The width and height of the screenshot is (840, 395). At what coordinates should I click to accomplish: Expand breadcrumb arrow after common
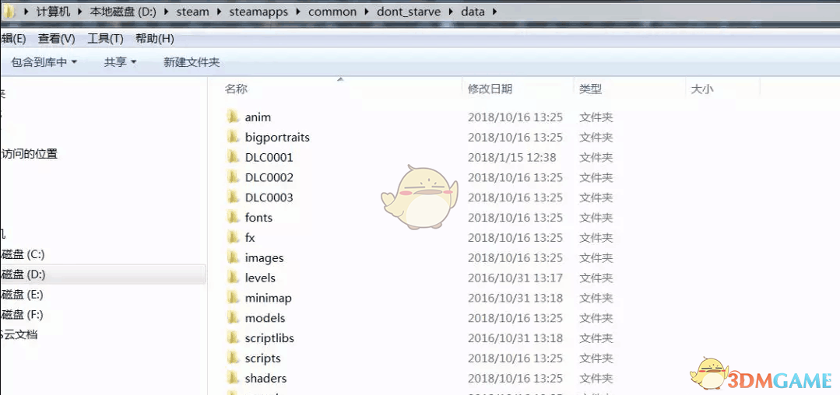pos(367,11)
